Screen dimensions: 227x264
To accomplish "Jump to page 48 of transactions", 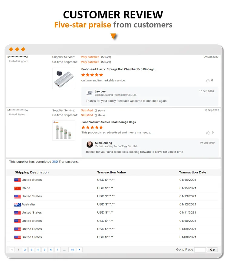I will coord(72,250).
